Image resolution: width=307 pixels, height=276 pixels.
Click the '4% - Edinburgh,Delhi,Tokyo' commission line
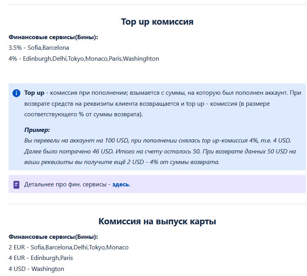84,59
